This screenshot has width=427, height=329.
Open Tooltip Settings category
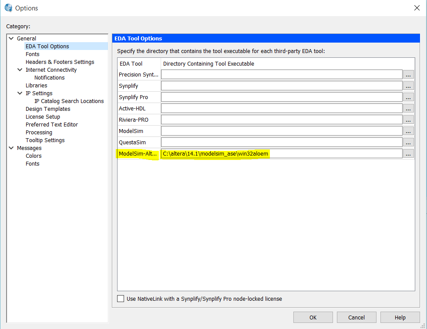(x=45, y=140)
